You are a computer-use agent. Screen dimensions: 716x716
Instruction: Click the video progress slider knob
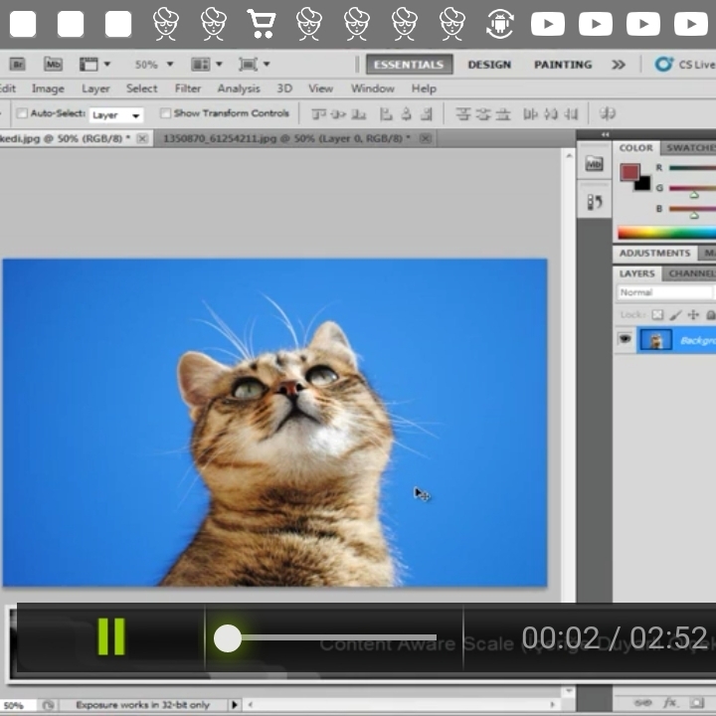(228, 637)
